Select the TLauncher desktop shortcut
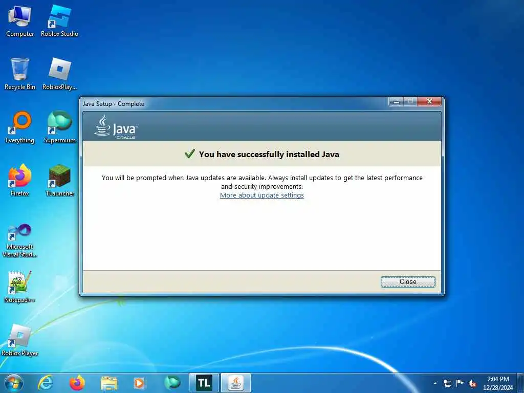 click(59, 180)
